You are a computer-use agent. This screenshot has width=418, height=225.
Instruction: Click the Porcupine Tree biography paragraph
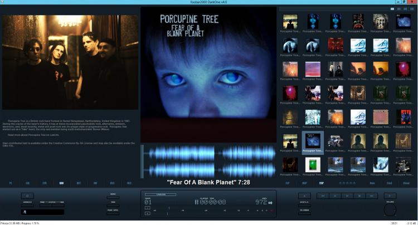pyautogui.click(x=66, y=125)
